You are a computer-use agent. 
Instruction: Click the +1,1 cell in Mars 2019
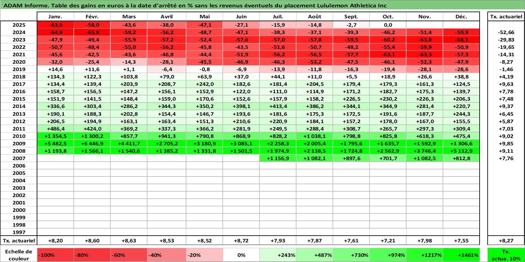(129, 69)
